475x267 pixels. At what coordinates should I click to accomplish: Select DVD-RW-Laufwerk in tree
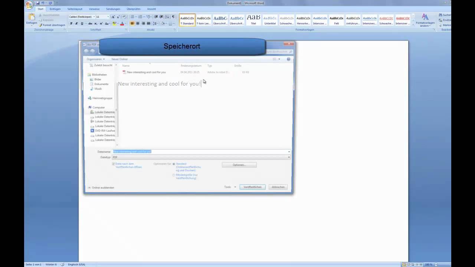pos(103,131)
